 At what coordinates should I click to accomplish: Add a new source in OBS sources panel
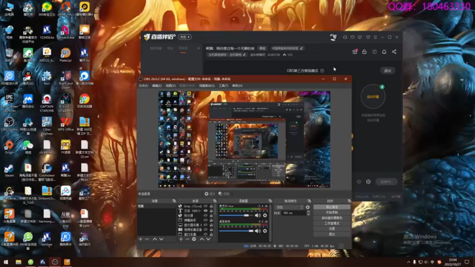[x=181, y=239]
